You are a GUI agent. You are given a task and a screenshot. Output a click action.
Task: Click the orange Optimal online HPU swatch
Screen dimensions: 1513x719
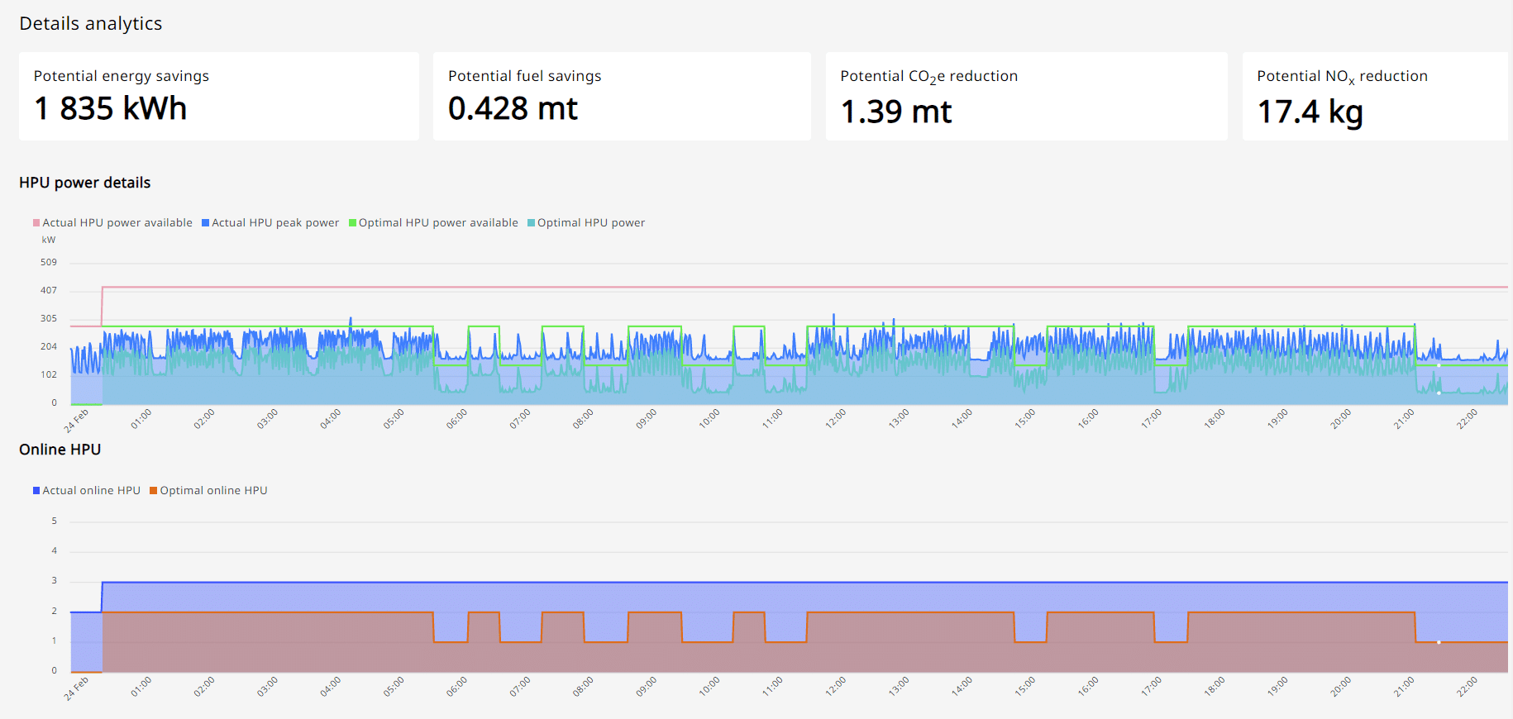click(154, 491)
